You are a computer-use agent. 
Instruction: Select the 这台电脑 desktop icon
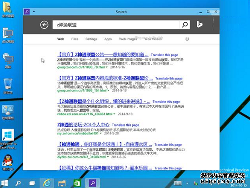(8, 35)
